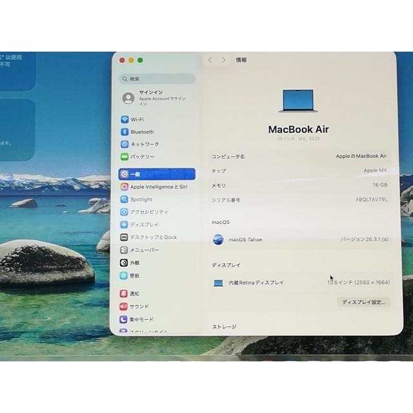The image size is (413, 413).
Task: Click the 内蔵Retinaディスプレイ laptop icon
Action: coord(218,283)
